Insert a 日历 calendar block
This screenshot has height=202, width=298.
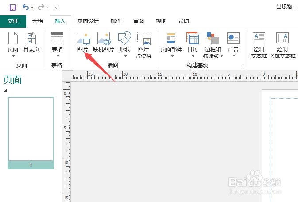pos(193,42)
